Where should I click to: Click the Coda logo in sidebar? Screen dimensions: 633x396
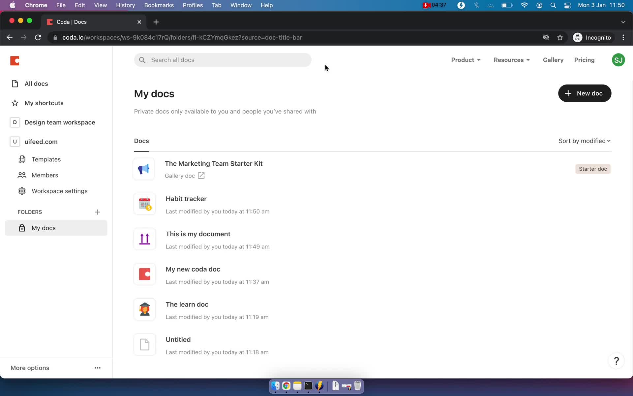click(x=15, y=61)
